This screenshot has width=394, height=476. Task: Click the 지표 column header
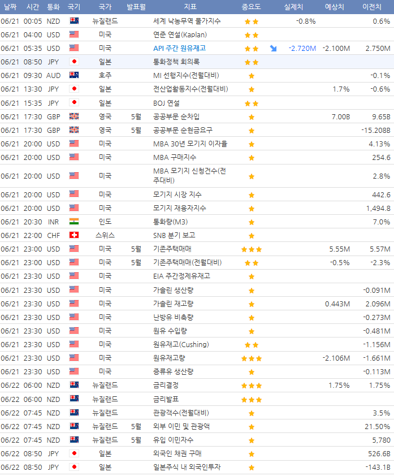(190, 7)
